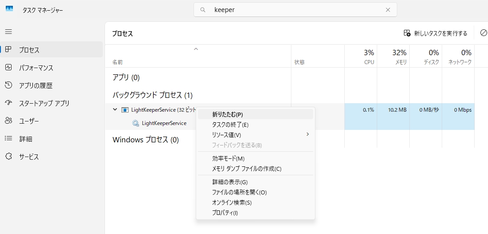Click the sort direction chevron above 名前

pyautogui.click(x=196, y=49)
